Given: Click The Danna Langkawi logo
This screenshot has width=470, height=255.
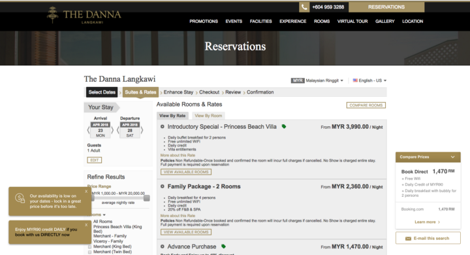Looking at the screenshot, I should tap(84, 15).
